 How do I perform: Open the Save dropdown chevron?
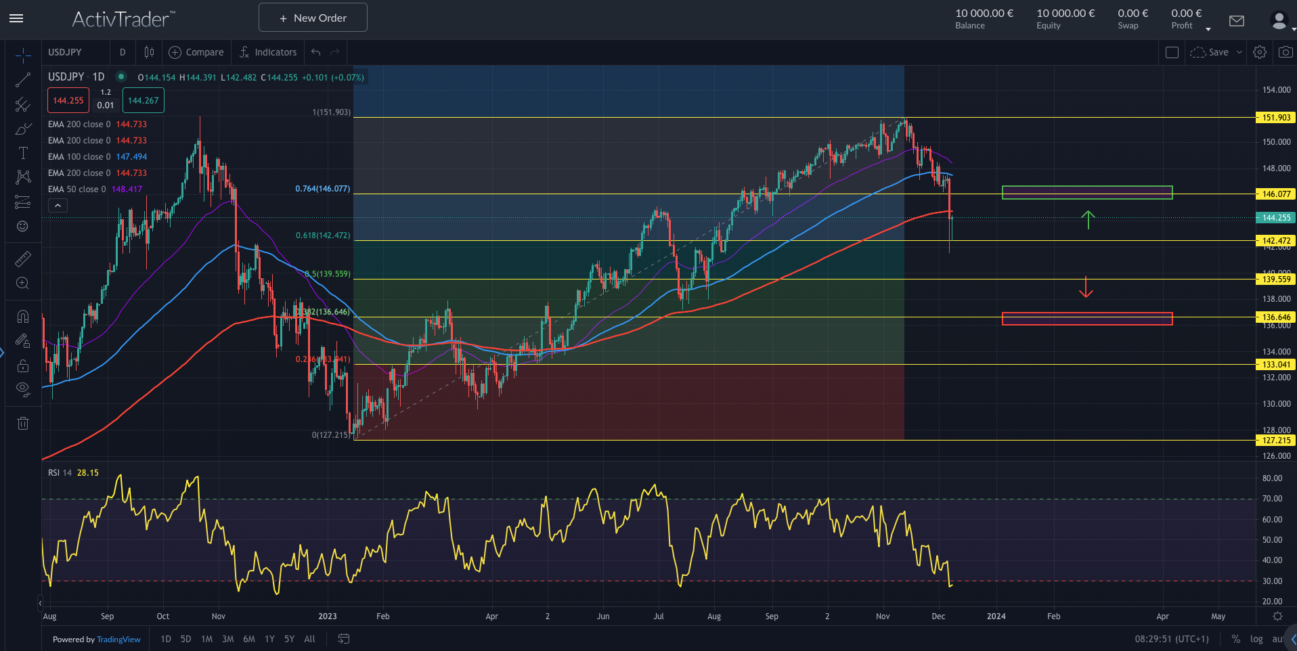coord(1240,52)
